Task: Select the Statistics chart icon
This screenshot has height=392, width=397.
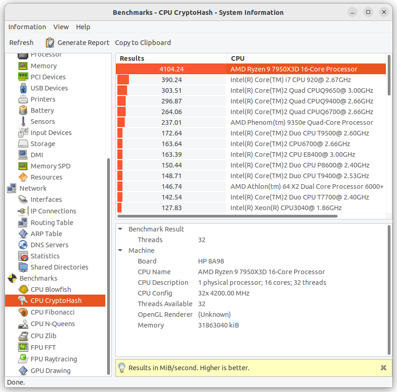Action: [x=23, y=256]
